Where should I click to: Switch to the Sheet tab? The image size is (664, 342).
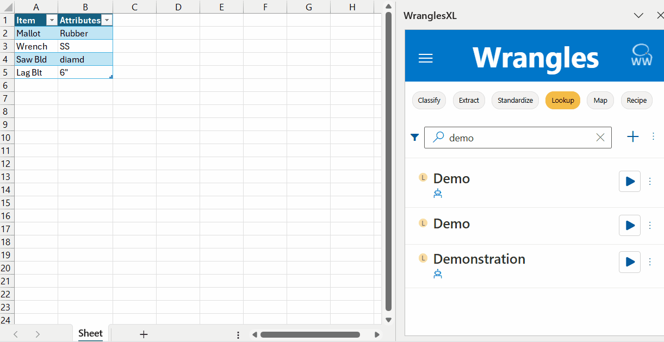(x=90, y=333)
